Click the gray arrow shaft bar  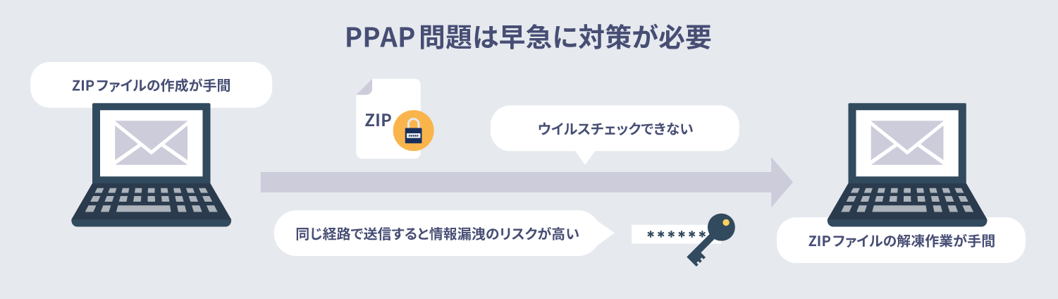(x=516, y=182)
